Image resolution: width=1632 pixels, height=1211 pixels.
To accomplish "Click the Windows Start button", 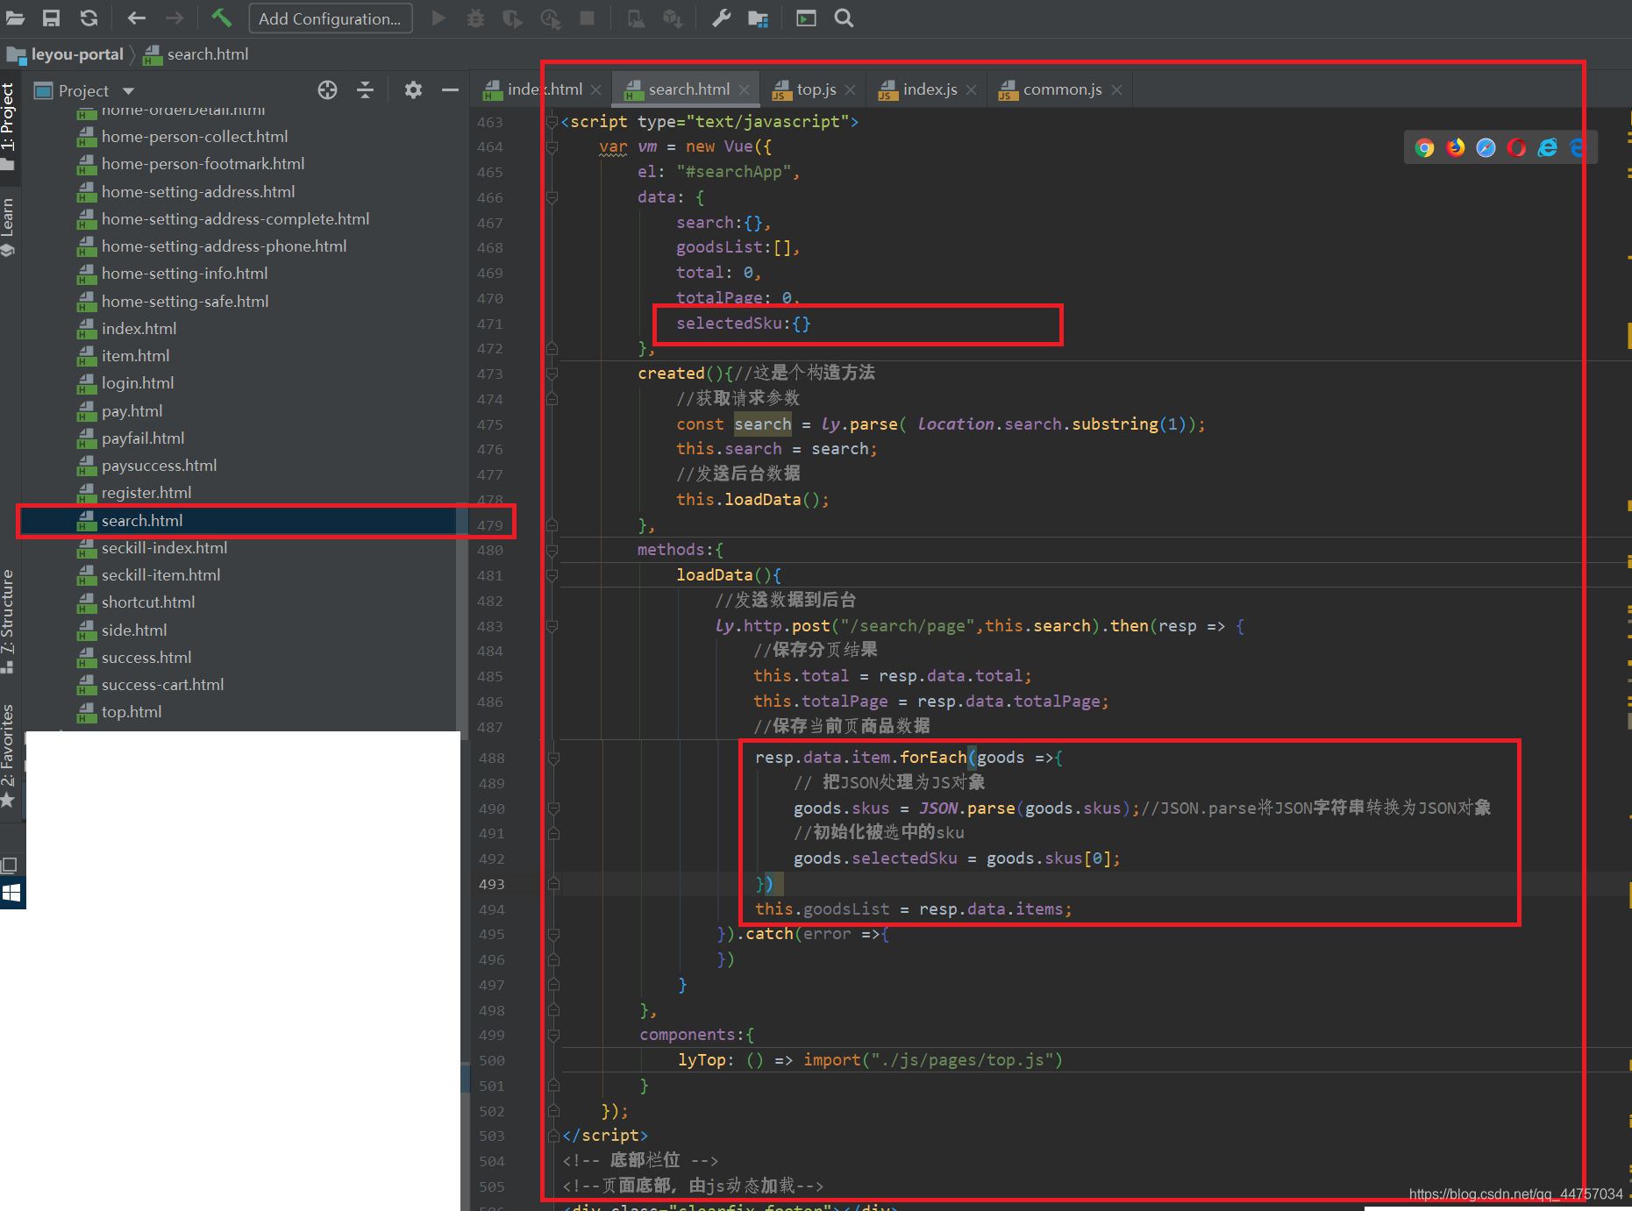I will point(11,894).
